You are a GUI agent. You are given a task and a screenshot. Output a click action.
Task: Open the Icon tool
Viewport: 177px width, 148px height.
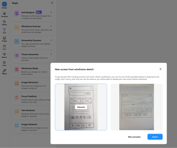point(4,47)
